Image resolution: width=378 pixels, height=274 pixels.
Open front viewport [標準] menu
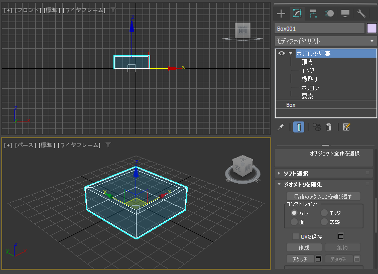click(52, 10)
